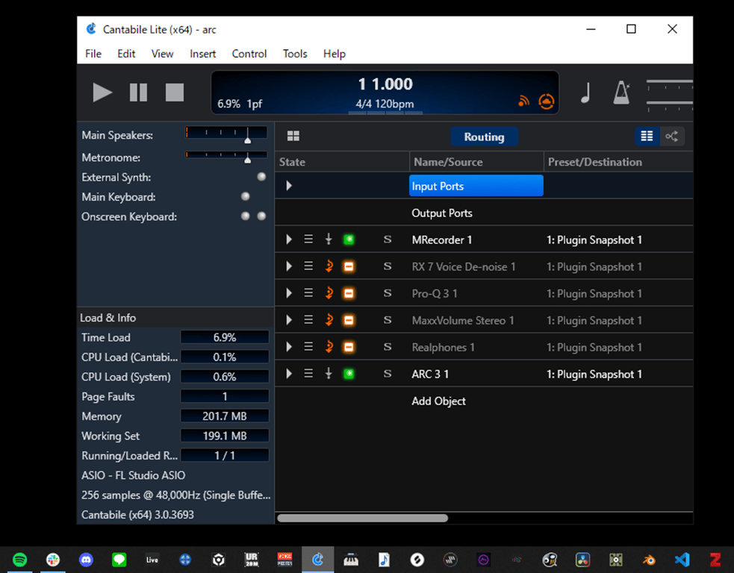Expand the MRecorder 1 row
Viewport: 734px width, 573px height.
(x=289, y=239)
